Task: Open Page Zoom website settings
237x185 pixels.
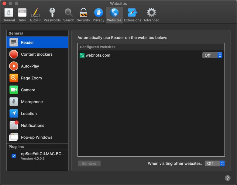Action: 31,78
